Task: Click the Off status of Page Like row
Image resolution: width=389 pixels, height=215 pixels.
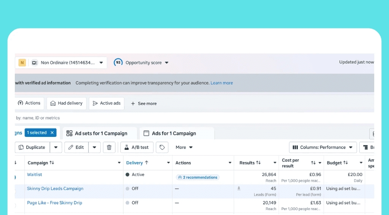Action: coord(132,203)
